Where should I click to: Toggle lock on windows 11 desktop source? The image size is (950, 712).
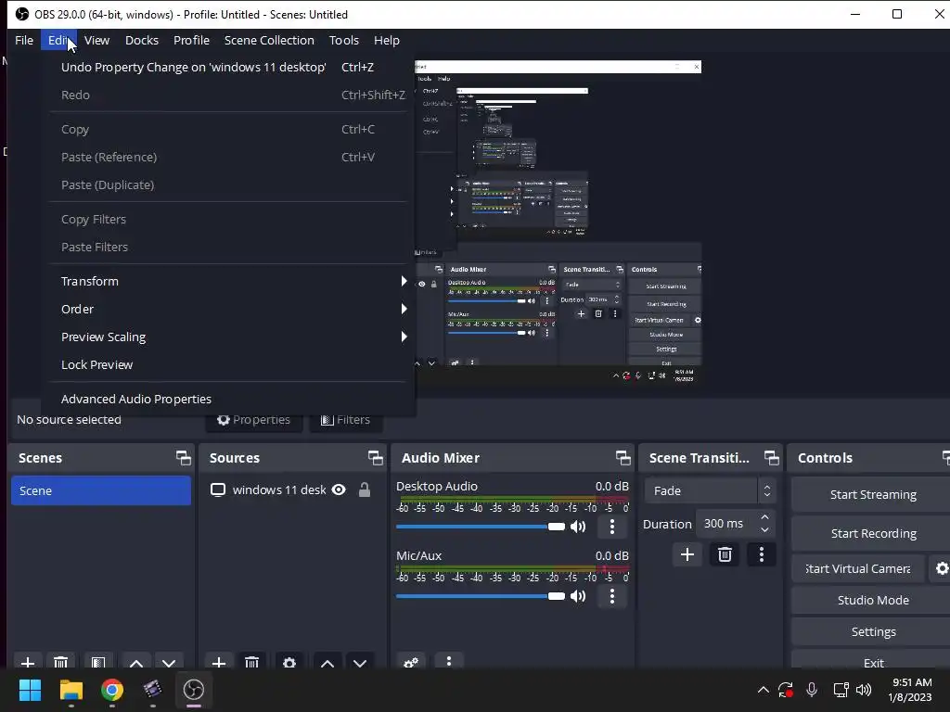(x=364, y=489)
